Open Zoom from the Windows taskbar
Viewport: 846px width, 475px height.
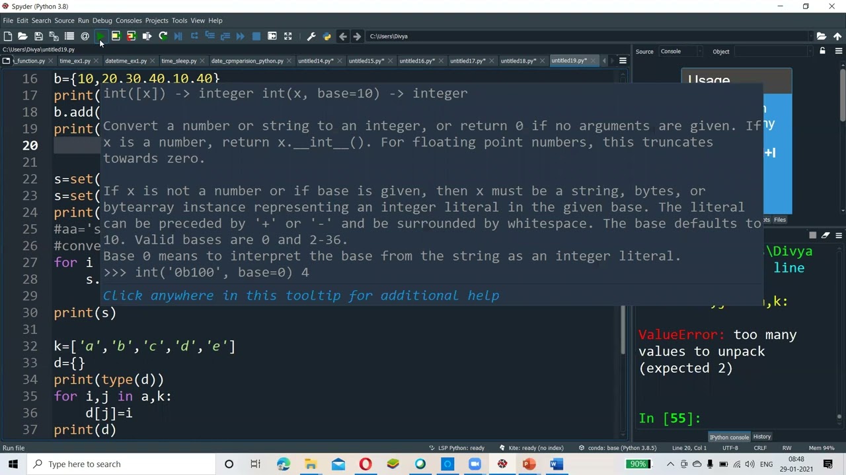click(475, 464)
